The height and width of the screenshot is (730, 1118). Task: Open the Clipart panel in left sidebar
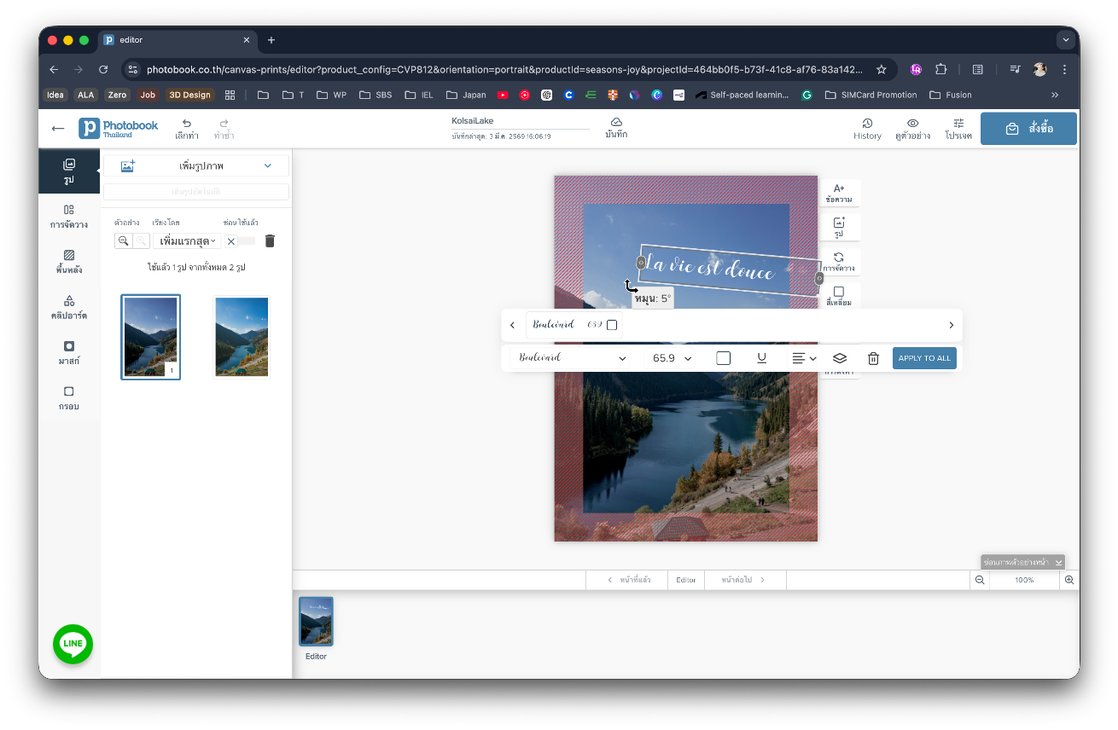[x=69, y=307]
